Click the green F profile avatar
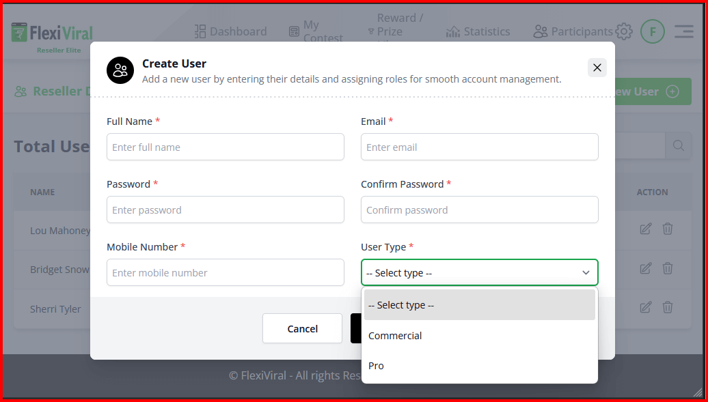 point(653,31)
